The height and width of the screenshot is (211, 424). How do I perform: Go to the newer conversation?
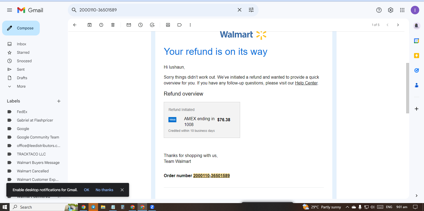[387, 25]
